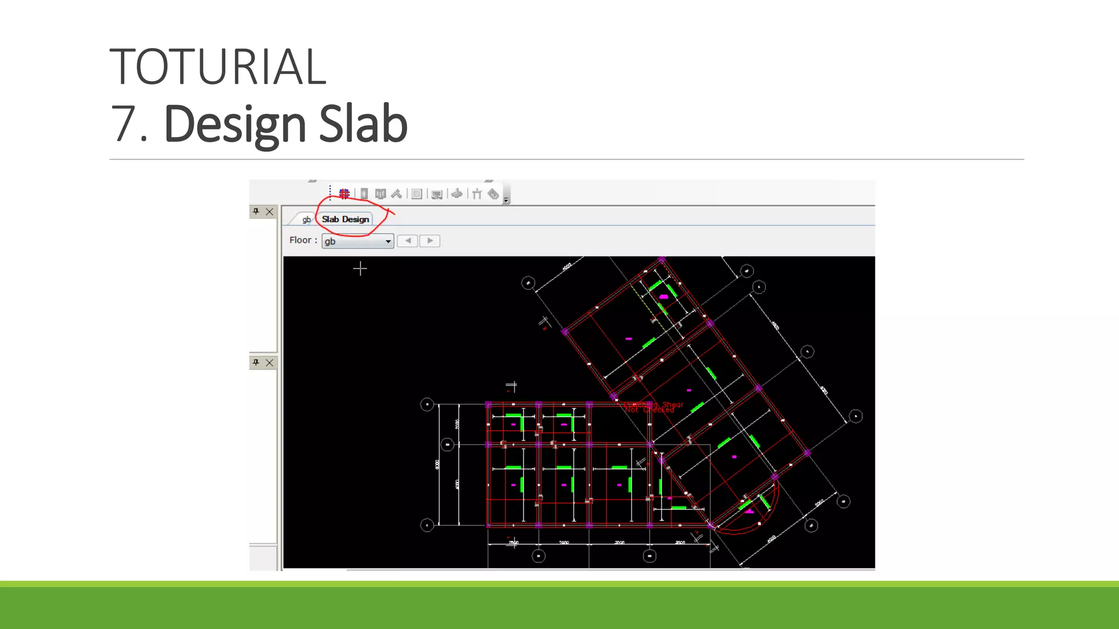The width and height of the screenshot is (1119, 629).
Task: Click the hammer-shaped toolbar icon
Action: pos(397,193)
